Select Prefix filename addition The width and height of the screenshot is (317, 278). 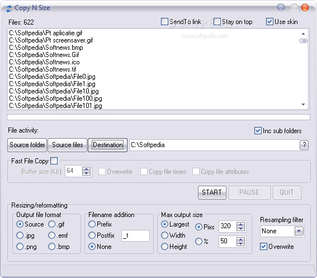point(92,224)
